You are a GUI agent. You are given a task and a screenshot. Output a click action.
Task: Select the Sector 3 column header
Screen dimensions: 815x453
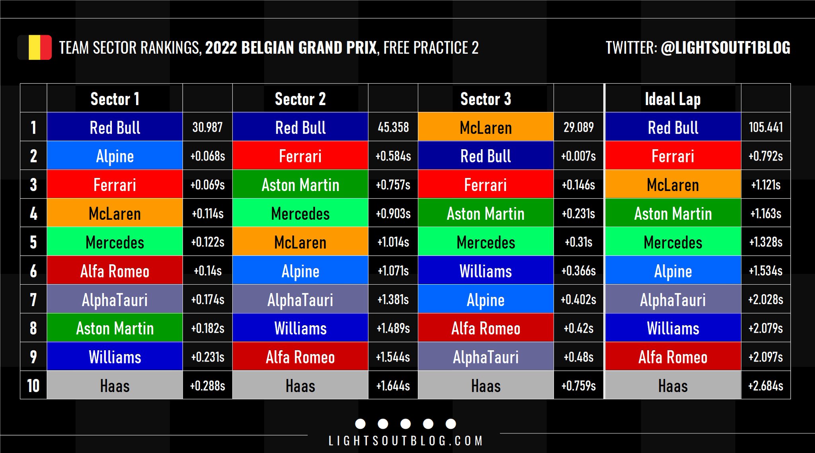click(x=485, y=99)
